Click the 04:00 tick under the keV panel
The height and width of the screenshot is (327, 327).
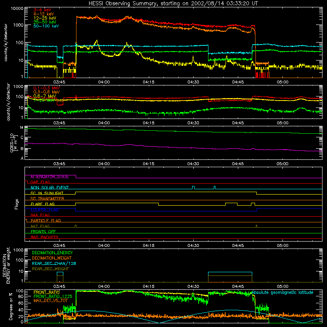pos(104,82)
